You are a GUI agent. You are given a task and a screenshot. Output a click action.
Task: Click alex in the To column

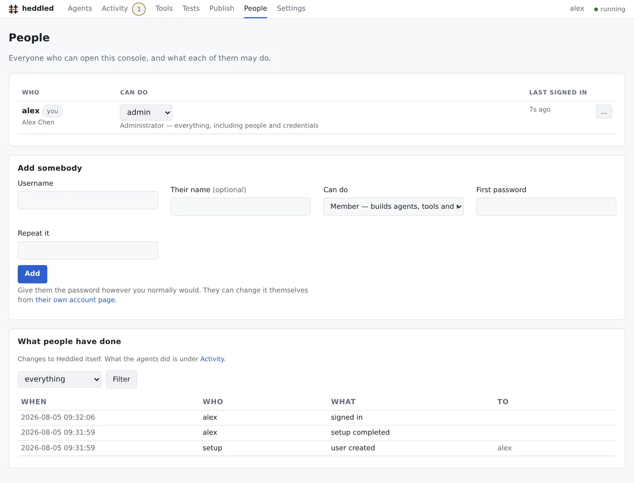[504, 448]
